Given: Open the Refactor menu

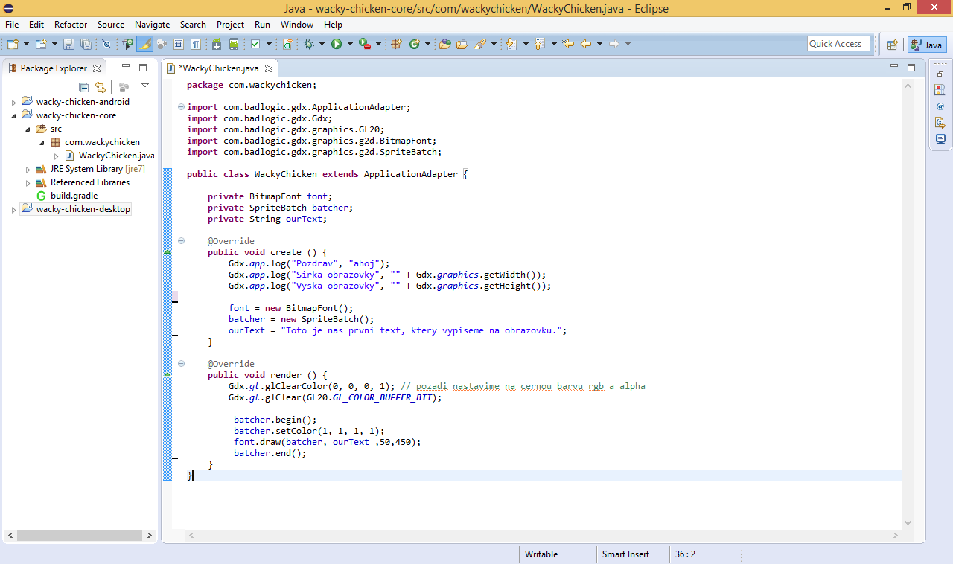Looking at the screenshot, I should tap(70, 24).
